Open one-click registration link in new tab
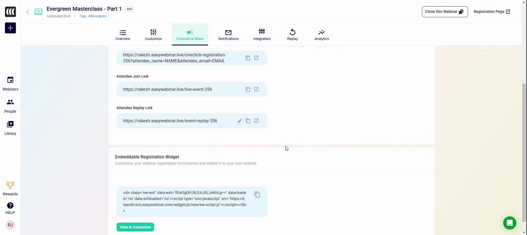 (256, 58)
